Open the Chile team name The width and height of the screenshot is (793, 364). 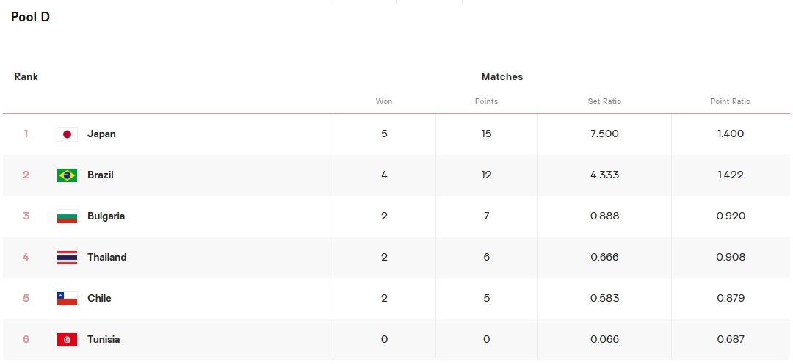coord(99,298)
